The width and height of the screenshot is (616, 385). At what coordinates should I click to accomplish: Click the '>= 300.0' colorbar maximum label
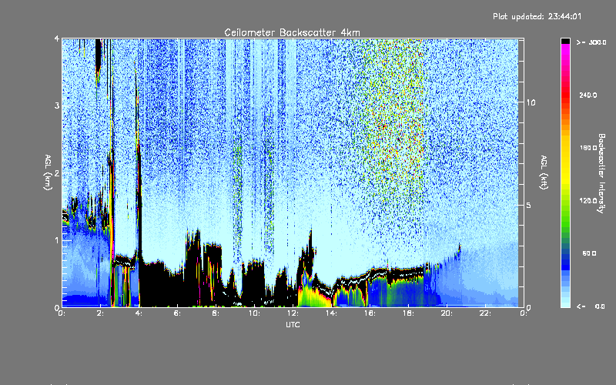591,42
